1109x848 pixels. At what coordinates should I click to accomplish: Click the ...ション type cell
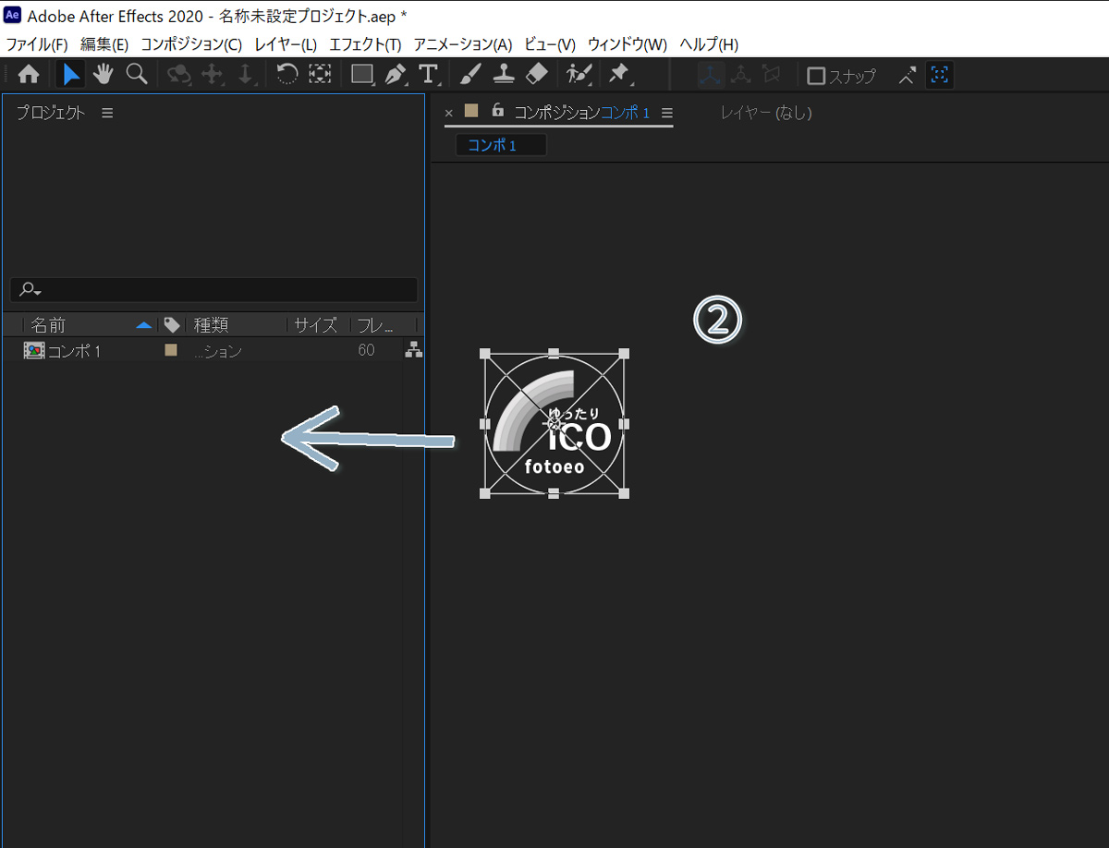coord(218,351)
